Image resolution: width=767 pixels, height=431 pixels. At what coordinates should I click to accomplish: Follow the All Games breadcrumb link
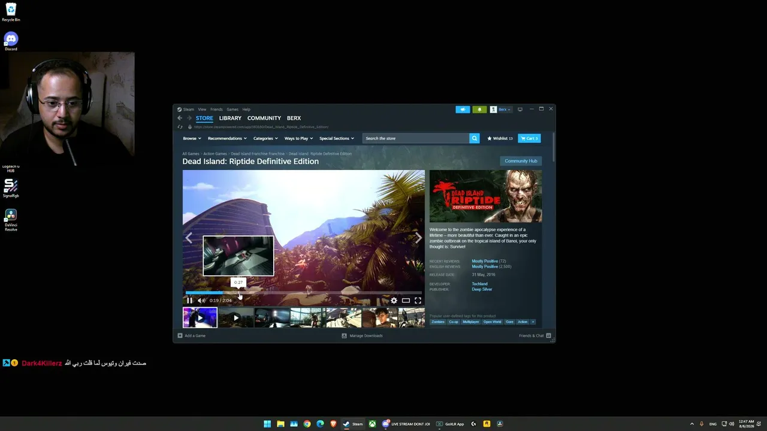click(x=191, y=154)
